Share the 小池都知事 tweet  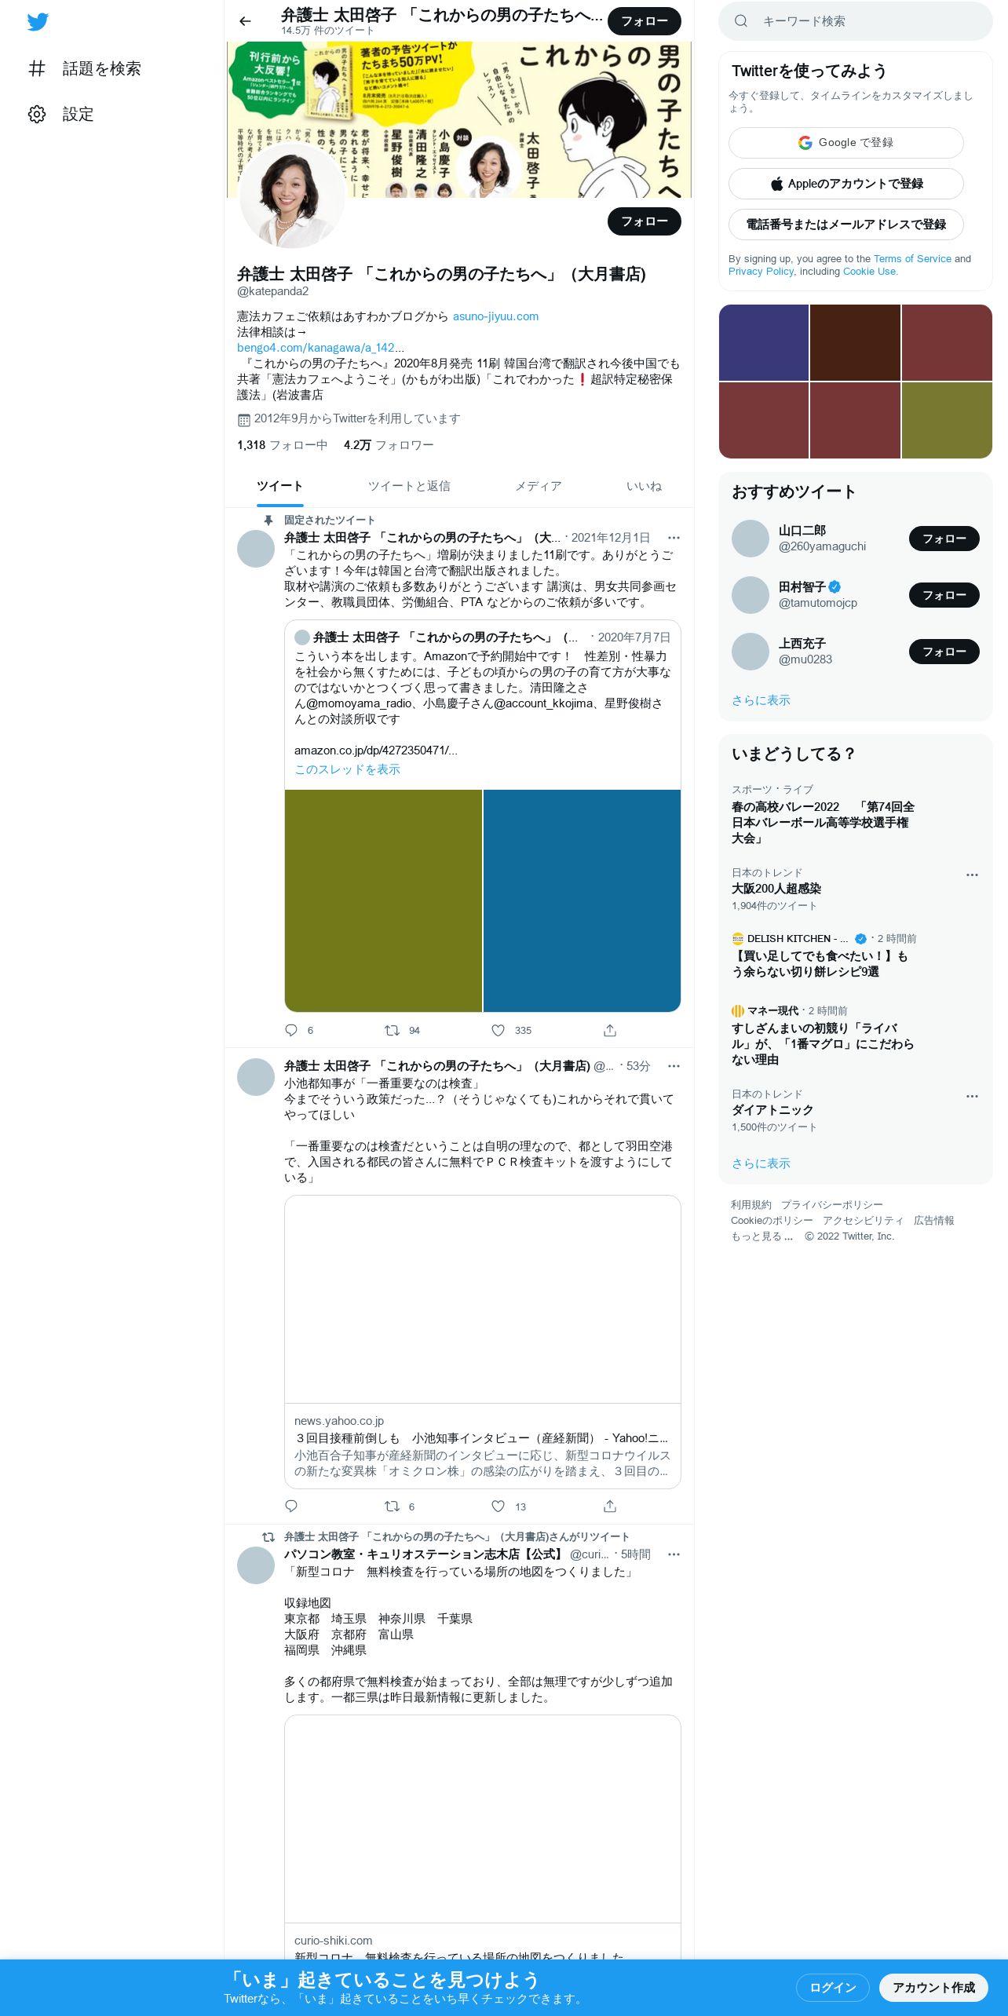pos(610,1506)
